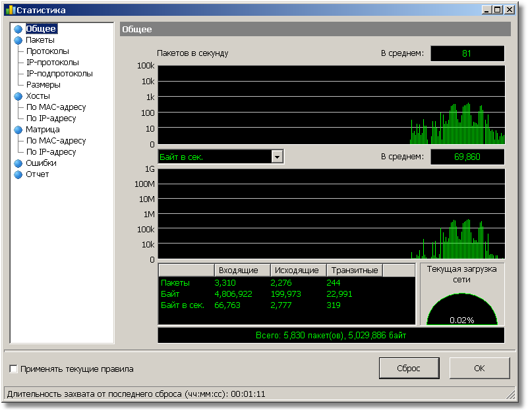The image size is (528, 412).
Task: Click the capture duration status bar text
Action: point(136,394)
